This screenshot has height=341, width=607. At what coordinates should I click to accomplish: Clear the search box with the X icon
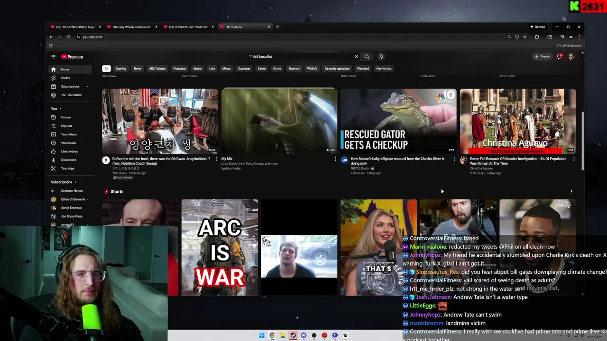click(356, 57)
